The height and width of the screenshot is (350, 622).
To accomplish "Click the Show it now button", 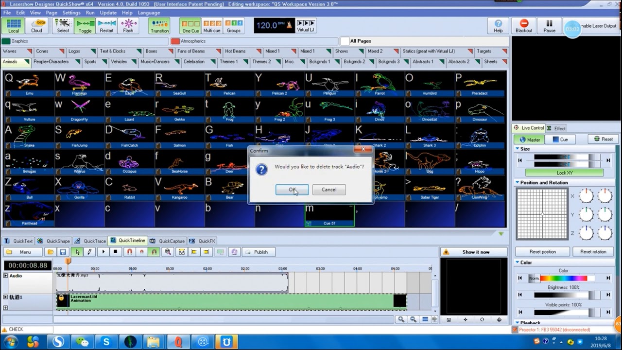I will (x=474, y=252).
